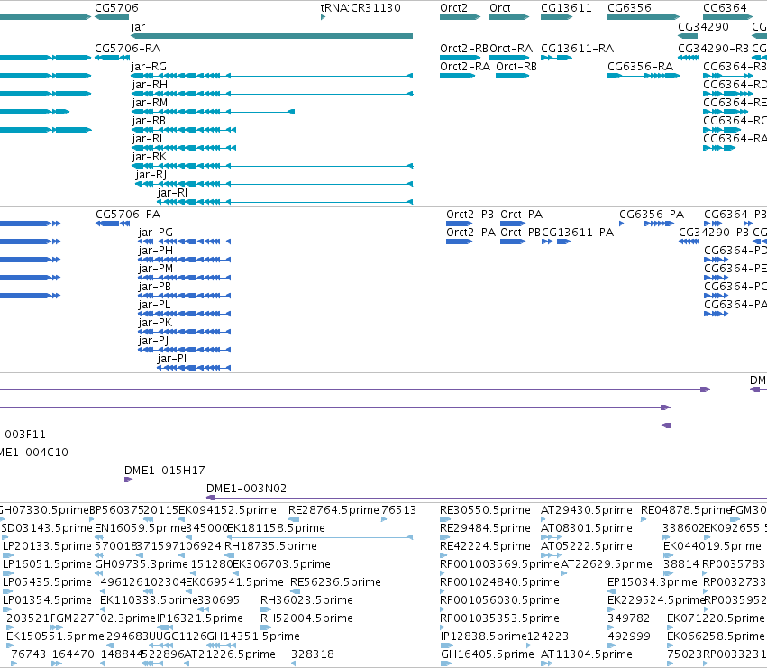Image resolution: width=767 pixels, height=668 pixels.
Task: Select the RH18735.5prime EST
Action: (229, 555)
